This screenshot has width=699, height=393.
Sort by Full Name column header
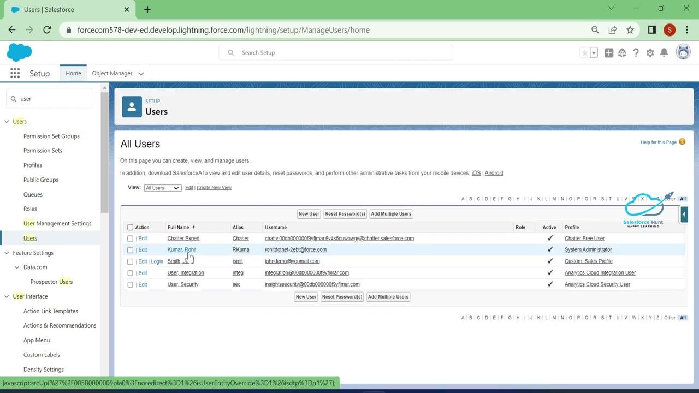[178, 228]
